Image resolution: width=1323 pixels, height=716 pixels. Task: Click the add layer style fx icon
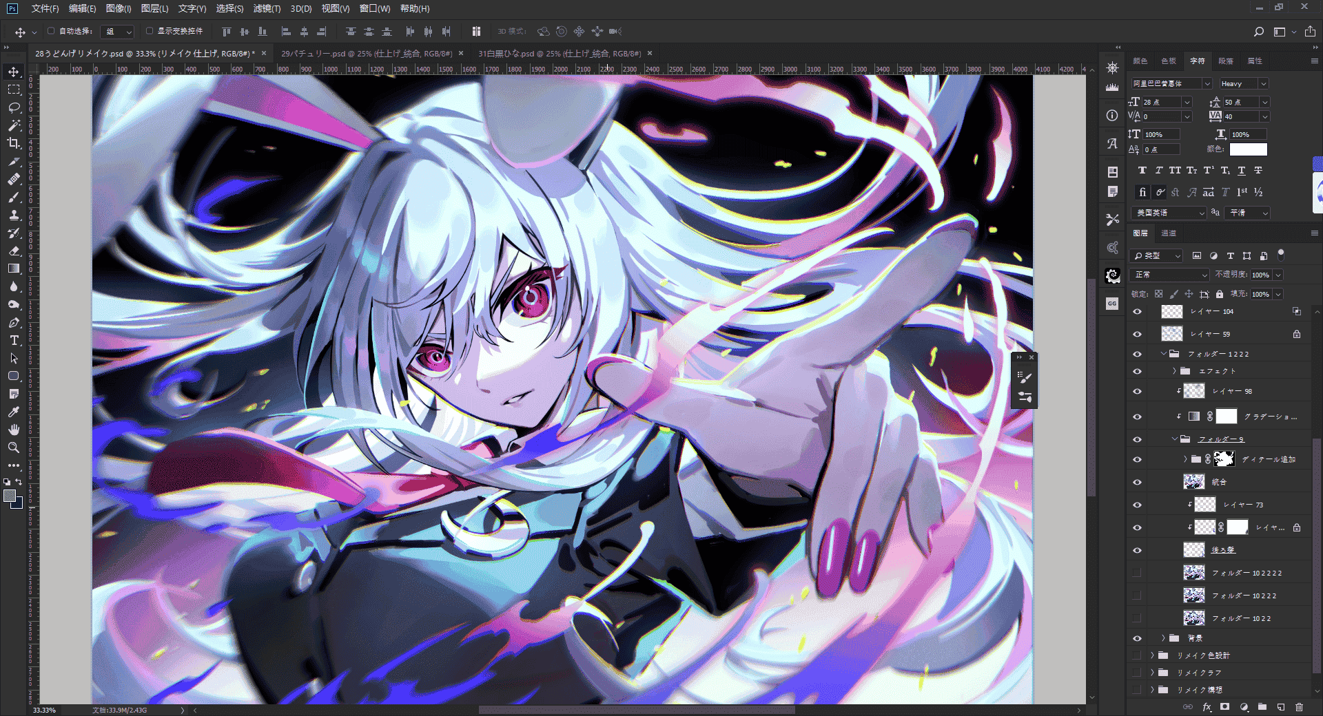[x=1207, y=706]
